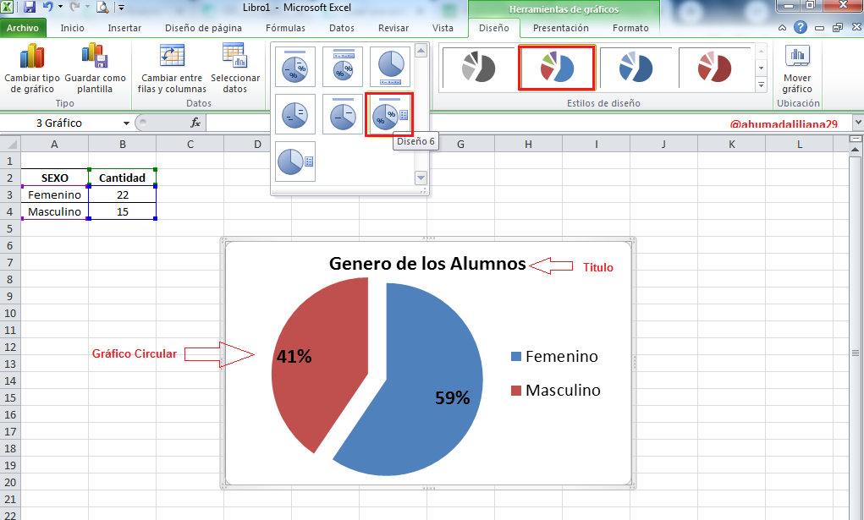Switch to Insertar ribbon tab
The image size is (864, 520).
(124, 28)
